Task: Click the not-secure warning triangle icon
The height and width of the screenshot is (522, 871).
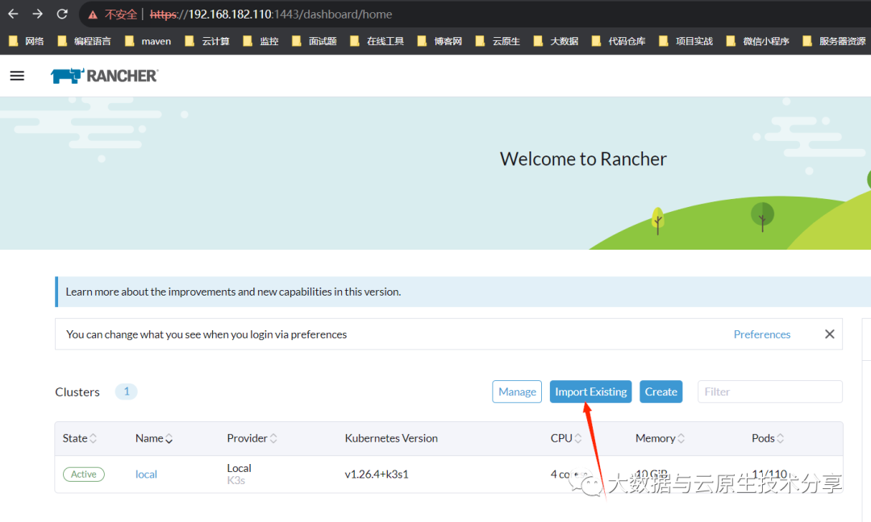Action: 93,14
